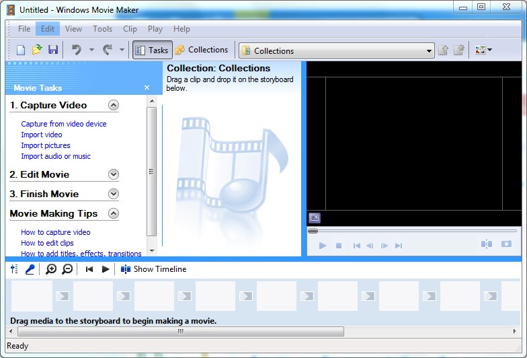Click tasks pane scroll down arrow
Viewport: 527px width, 358px height.
click(x=152, y=250)
